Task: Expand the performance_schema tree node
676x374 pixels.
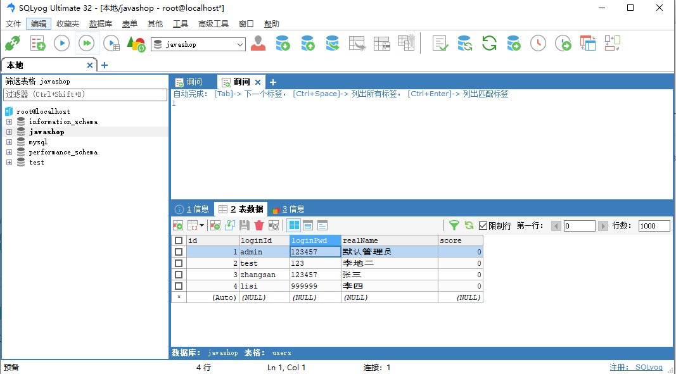Action: click(x=9, y=152)
